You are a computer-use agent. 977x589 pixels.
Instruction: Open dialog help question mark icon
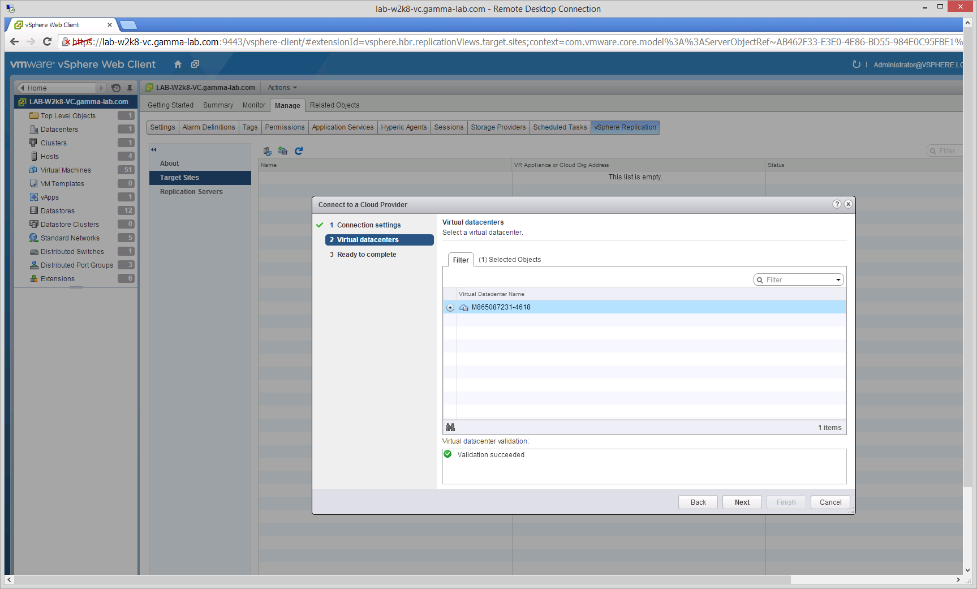click(x=837, y=204)
